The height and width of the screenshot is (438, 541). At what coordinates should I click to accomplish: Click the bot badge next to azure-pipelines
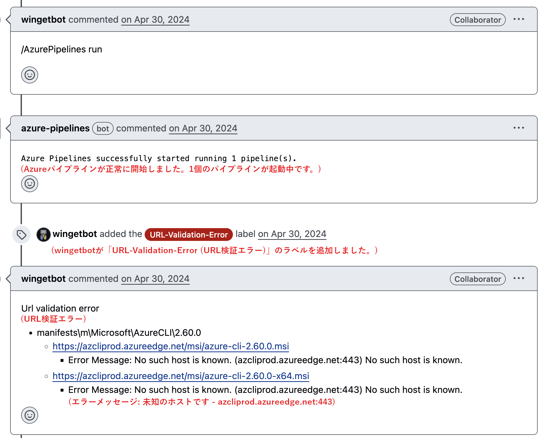click(x=103, y=129)
